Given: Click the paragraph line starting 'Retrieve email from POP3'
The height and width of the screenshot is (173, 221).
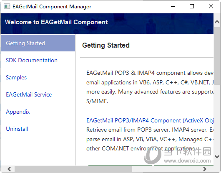Looking at the screenshot, I should pos(150,130).
